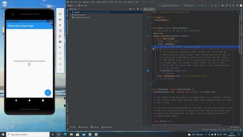Open Microsoft Store from the taskbar
This screenshot has height=137, width=243.
point(77,134)
